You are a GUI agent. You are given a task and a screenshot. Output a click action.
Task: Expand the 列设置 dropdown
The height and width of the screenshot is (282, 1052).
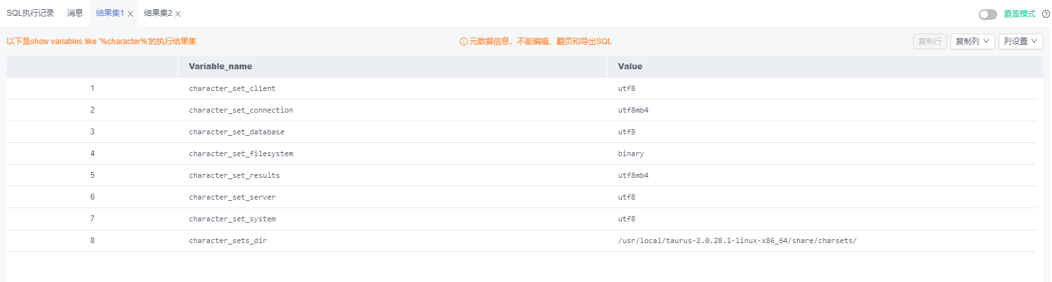click(1020, 42)
